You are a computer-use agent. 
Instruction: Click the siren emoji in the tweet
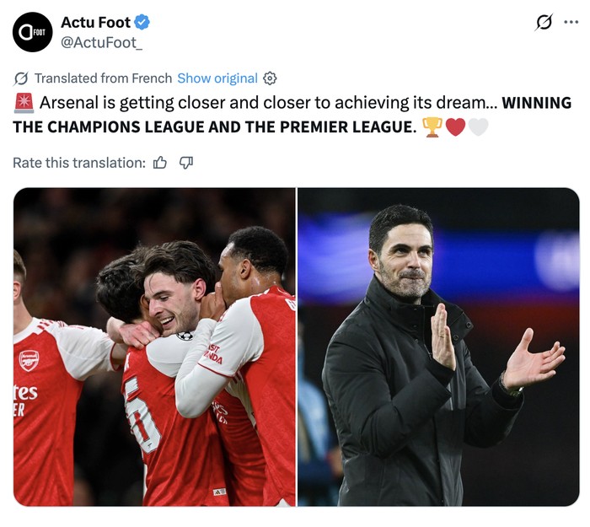(x=24, y=103)
